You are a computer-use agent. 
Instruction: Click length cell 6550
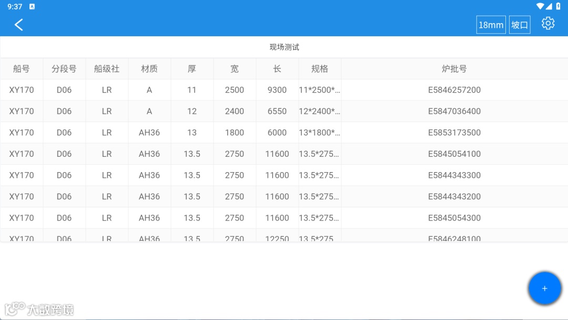(277, 111)
